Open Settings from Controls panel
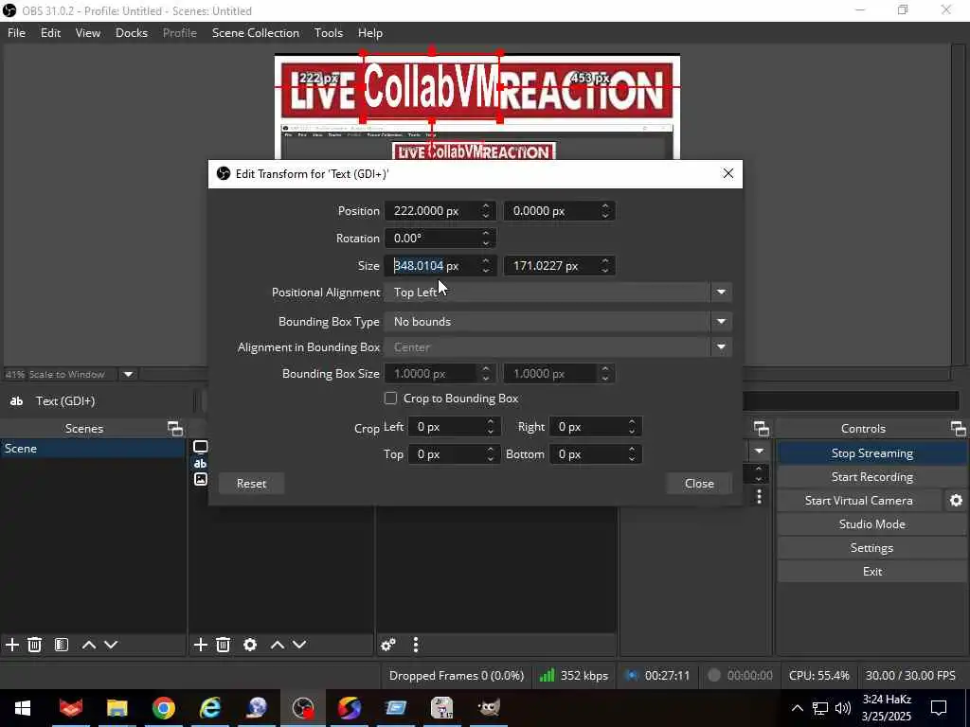 871,548
